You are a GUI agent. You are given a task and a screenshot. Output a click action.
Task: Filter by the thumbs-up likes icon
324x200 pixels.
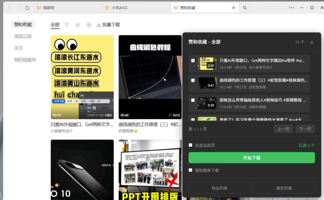pos(78,25)
